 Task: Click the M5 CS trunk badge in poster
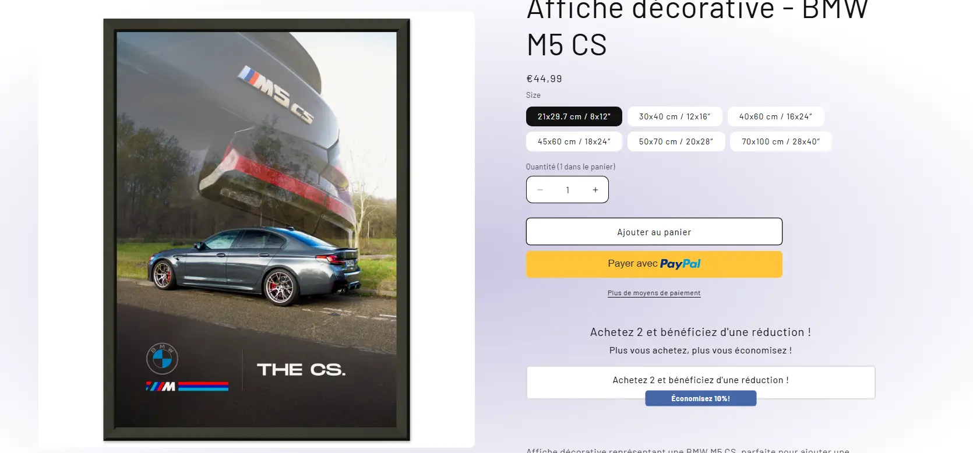point(276,94)
